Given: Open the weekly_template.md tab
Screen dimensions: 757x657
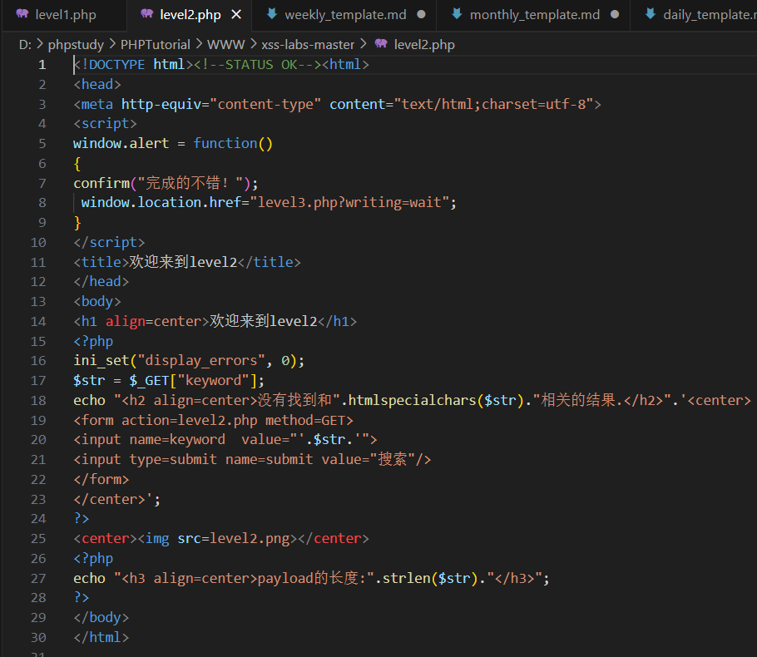Looking at the screenshot, I should pyautogui.click(x=344, y=15).
